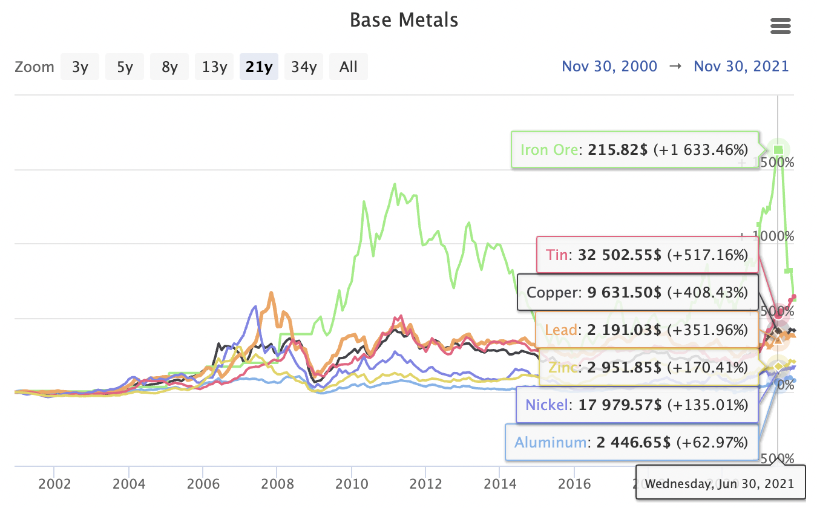817x508 pixels.
Task: Select the 3y zoom range
Action: tap(80, 67)
